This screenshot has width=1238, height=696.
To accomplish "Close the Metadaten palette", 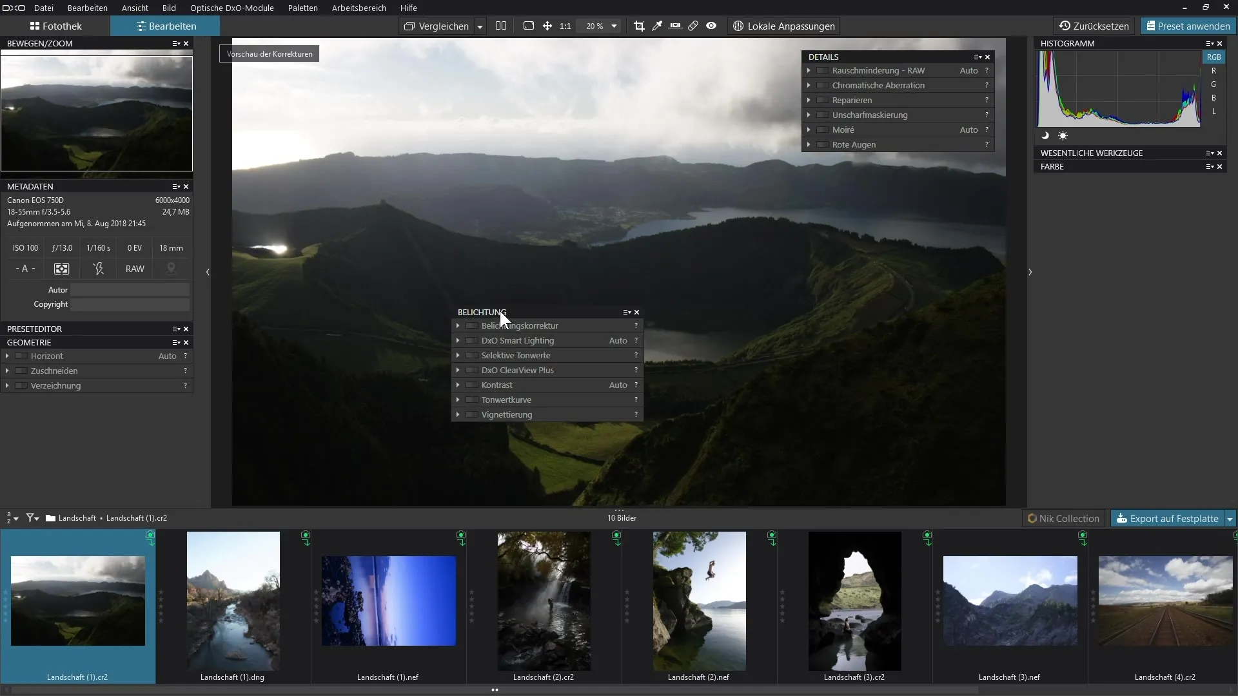I will click(x=186, y=186).
